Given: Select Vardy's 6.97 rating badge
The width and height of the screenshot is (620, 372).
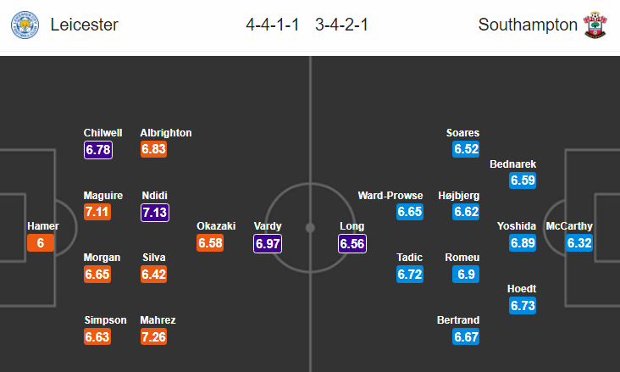Looking at the screenshot, I should pos(268,243).
